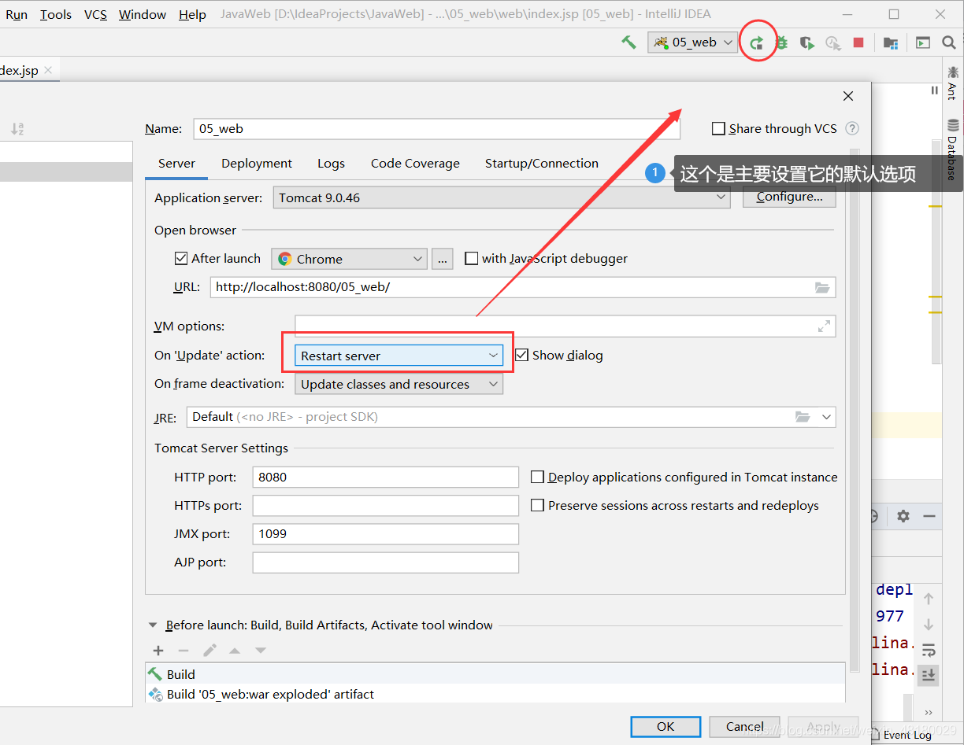
Task: Choose a browser from Chrome dropdown
Action: pyautogui.click(x=349, y=259)
